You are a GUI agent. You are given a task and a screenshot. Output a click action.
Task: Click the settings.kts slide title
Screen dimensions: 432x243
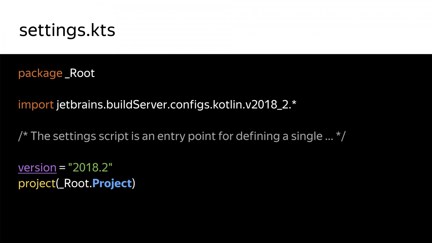[x=67, y=30]
